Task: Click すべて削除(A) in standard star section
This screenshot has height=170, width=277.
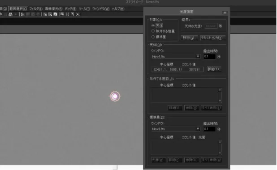Action: 211,160
